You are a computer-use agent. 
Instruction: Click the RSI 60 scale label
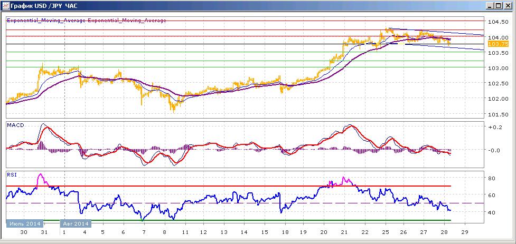(493, 196)
